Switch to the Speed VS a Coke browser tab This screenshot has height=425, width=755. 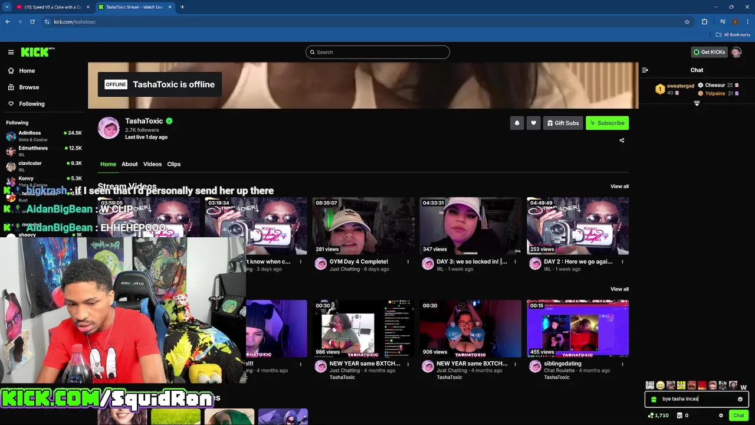click(x=52, y=7)
